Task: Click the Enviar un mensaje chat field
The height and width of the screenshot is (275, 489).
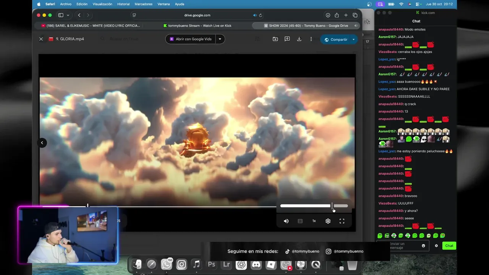Action: click(x=402, y=246)
